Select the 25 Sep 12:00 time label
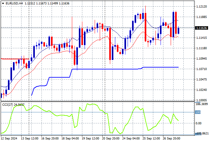This screenshot has width=209, height=142. tap(151, 139)
